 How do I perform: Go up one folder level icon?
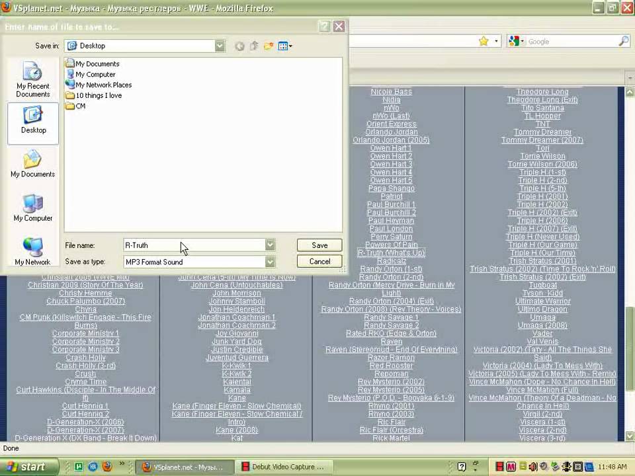point(254,46)
